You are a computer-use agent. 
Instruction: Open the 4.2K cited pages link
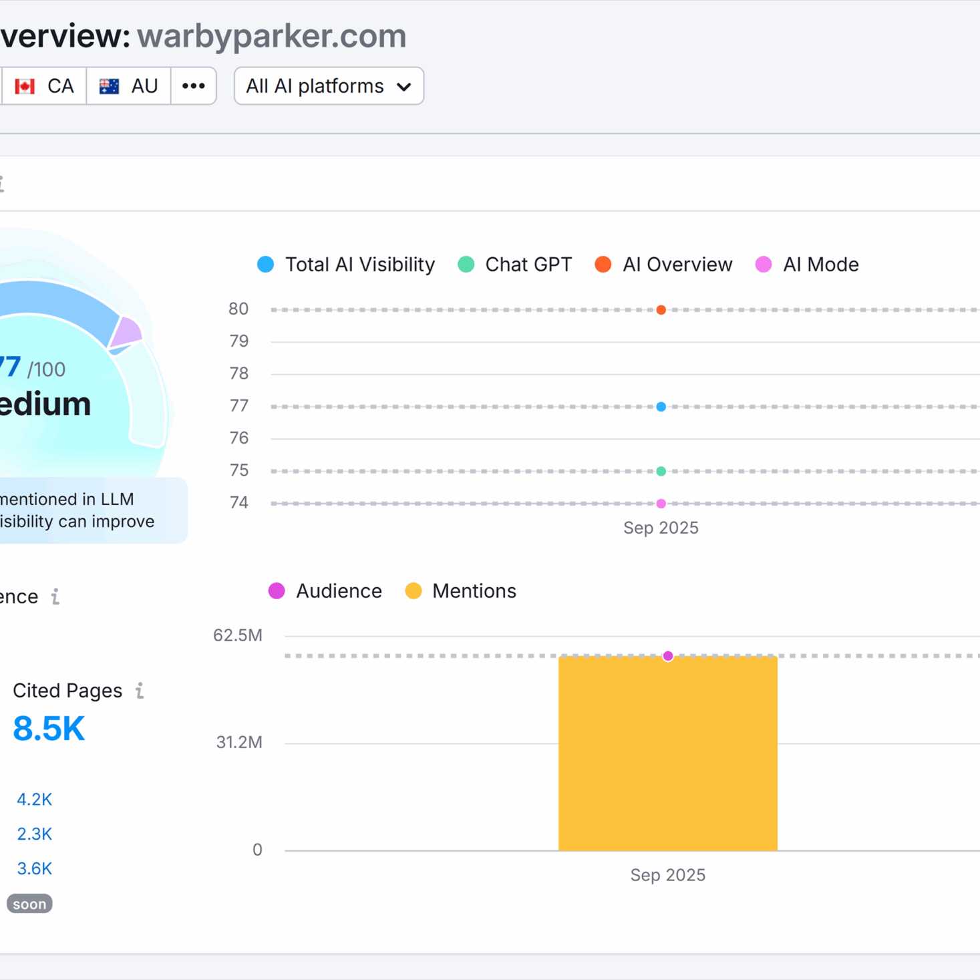click(x=34, y=799)
